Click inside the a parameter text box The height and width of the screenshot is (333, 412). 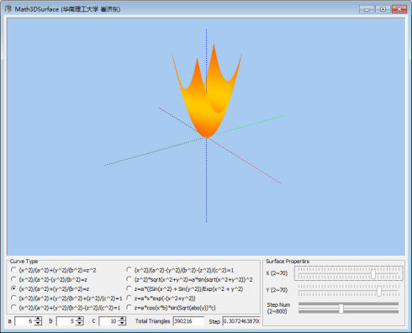tap(24, 321)
